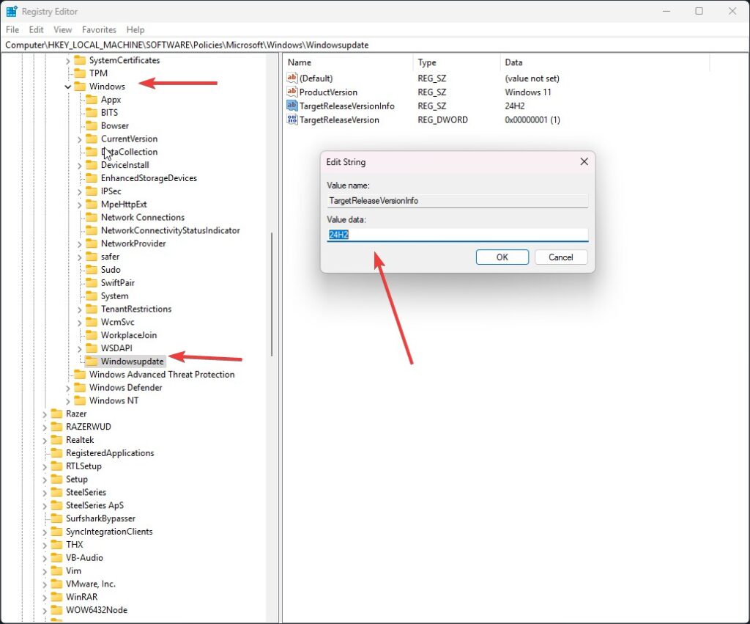Click the BITS folder icon
The width and height of the screenshot is (750, 624).
92,112
